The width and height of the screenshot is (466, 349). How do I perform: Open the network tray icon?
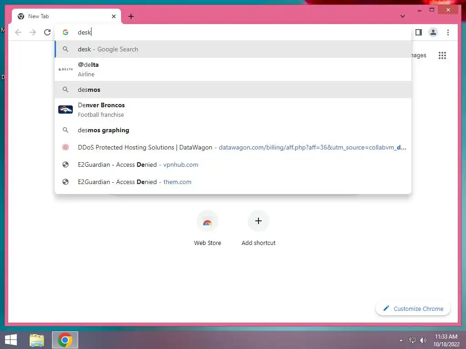point(412,340)
